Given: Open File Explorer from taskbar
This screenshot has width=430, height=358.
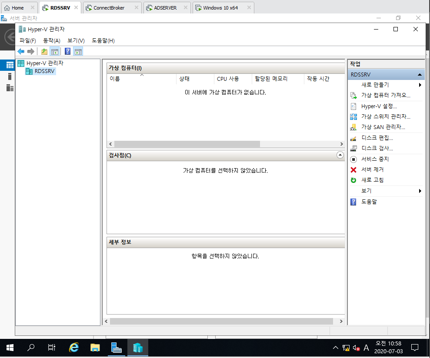Looking at the screenshot, I should click(95, 348).
